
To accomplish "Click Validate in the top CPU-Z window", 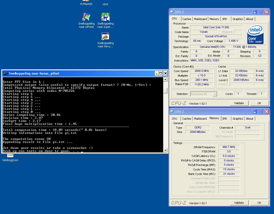I will point(239,103).
